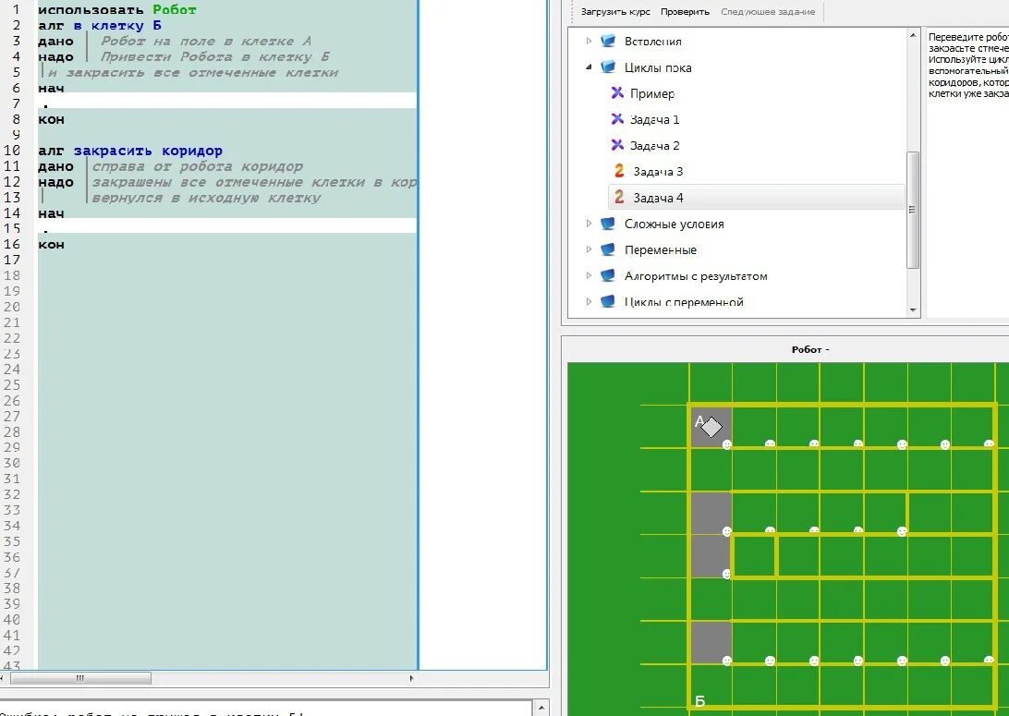This screenshot has height=716, width=1009.
Task: Select the Пример tree item
Action: pos(652,93)
